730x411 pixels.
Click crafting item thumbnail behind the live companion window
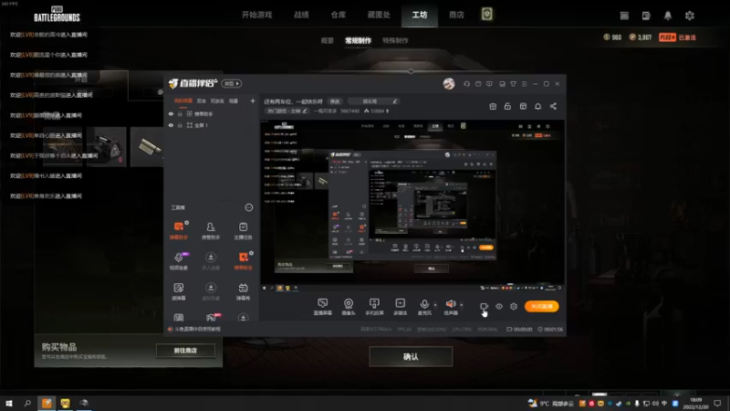point(147,147)
